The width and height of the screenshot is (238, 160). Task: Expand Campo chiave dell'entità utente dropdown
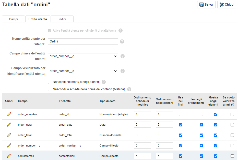83,56
